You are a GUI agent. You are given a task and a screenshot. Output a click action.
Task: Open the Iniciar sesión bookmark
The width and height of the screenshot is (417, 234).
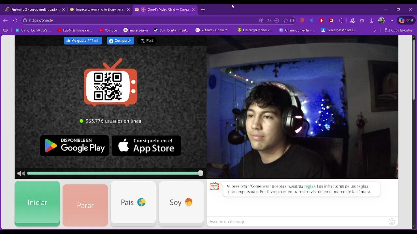tap(136, 30)
